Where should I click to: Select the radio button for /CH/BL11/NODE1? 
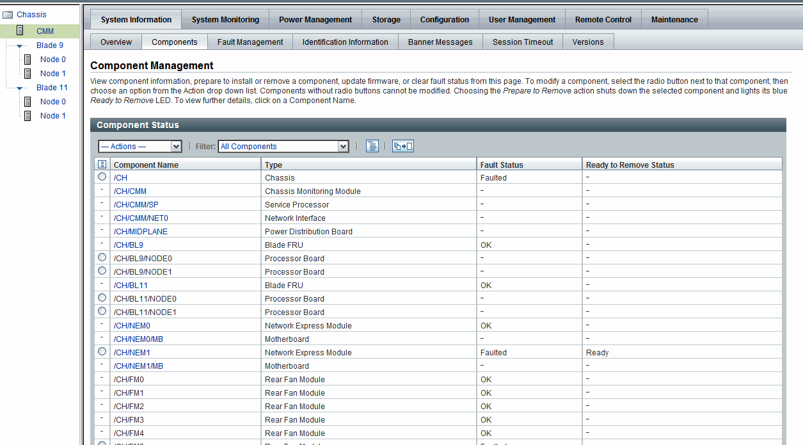pyautogui.click(x=102, y=311)
